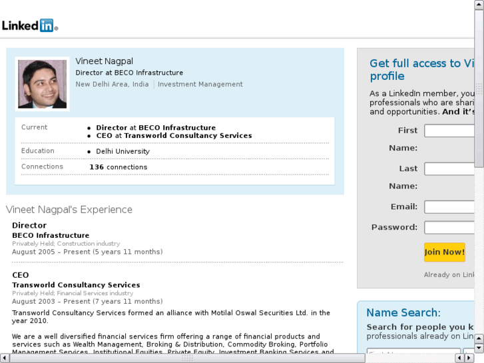Click the vertical scrollbar down arrow at bottom
Viewport: 484px width, 363px height.
479,348
